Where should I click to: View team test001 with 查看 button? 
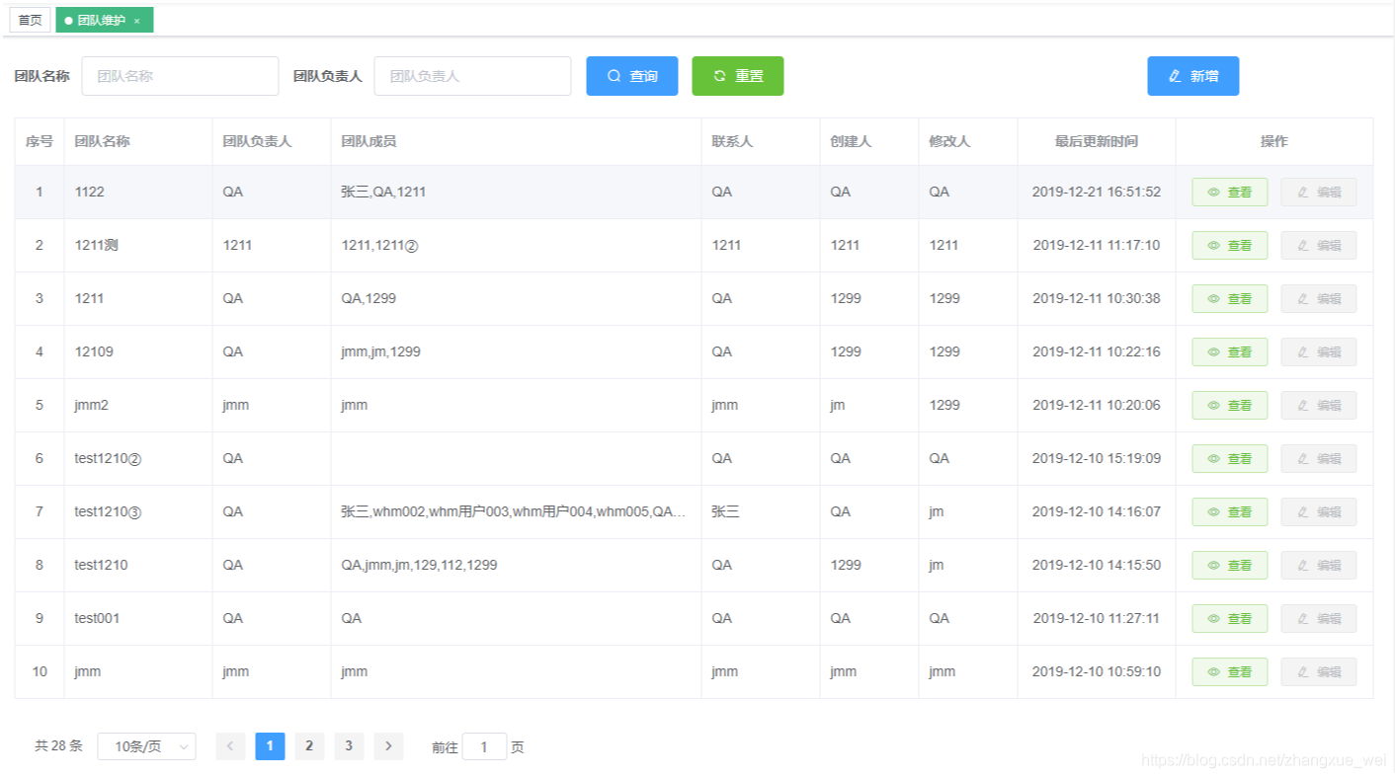coord(1230,619)
